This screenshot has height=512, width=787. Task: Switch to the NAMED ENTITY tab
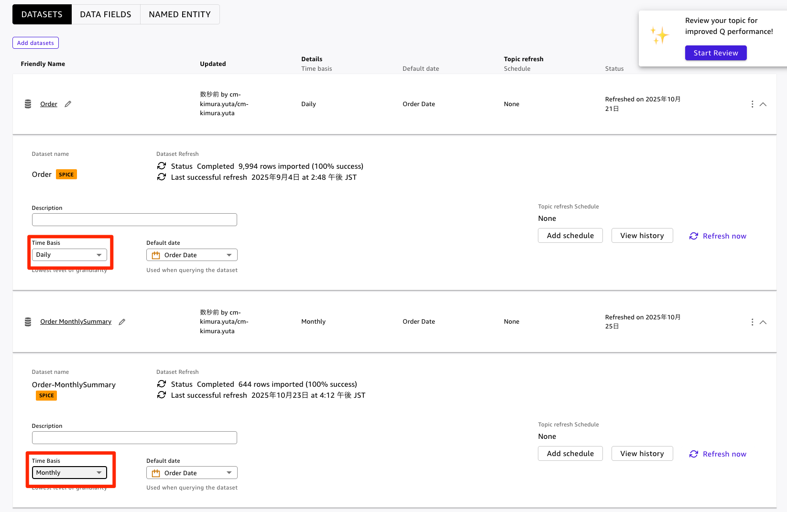pos(180,14)
